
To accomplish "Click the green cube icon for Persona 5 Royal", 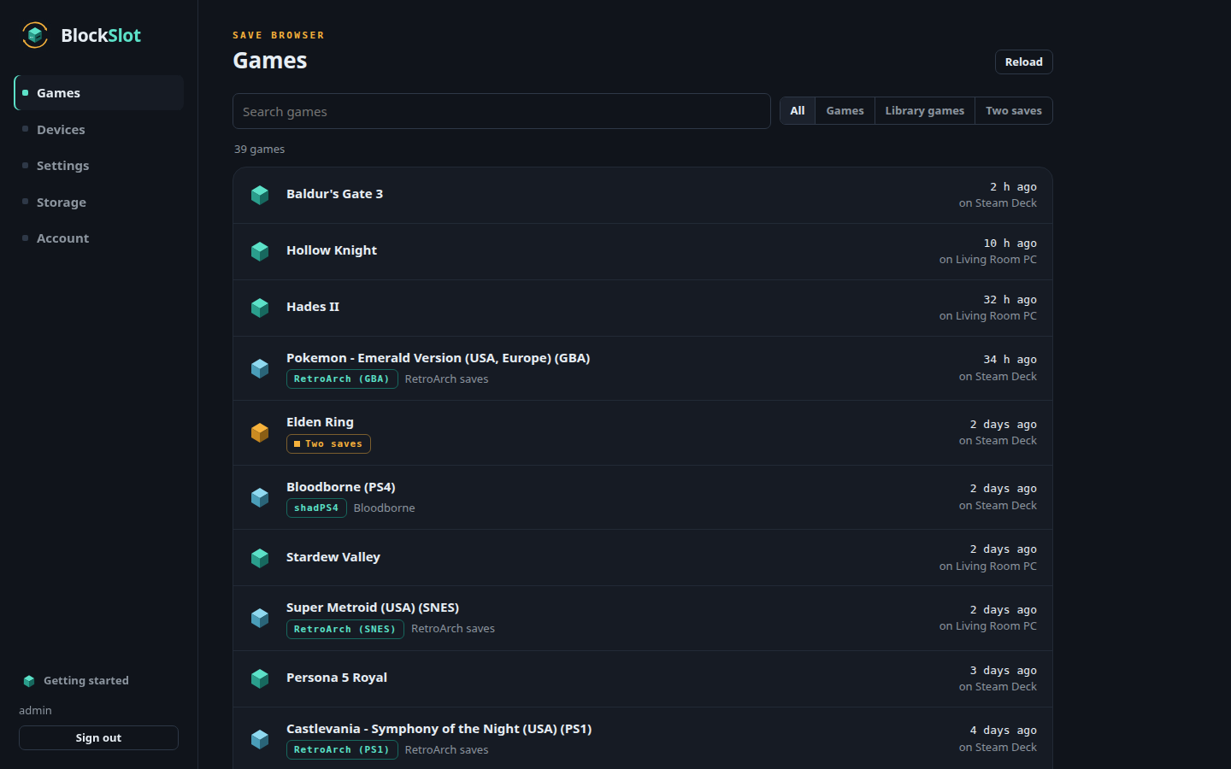I will (260, 678).
